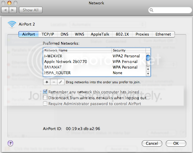Viewport: 193px width, 153px height.
Task: Select the BAYANAT preferred network
Action: click(95, 67)
